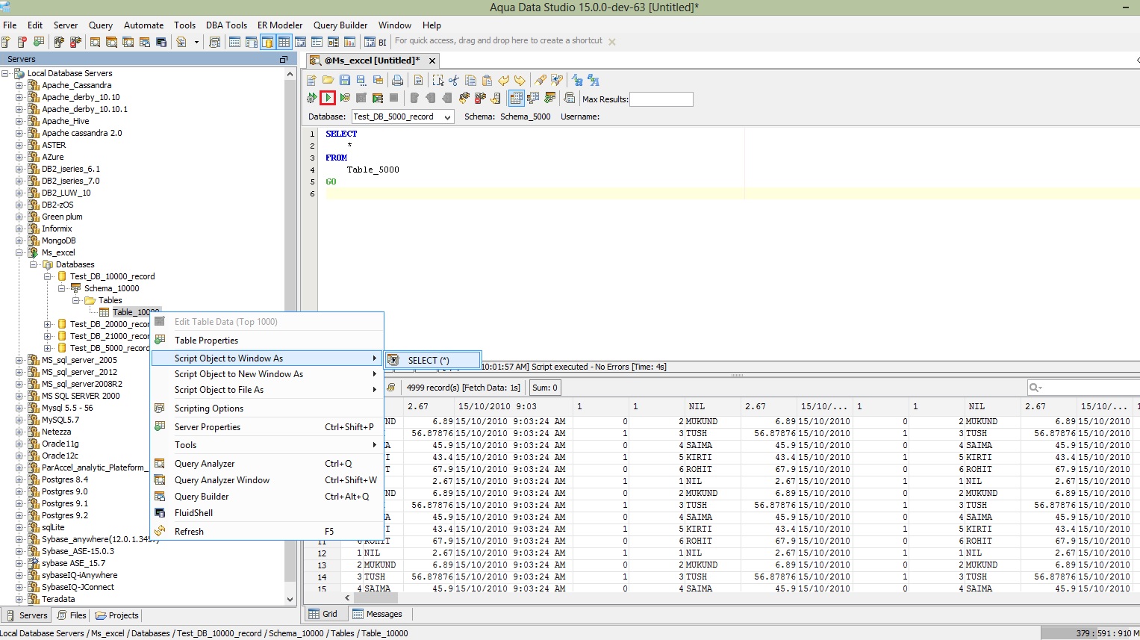Open Script Object to File As submenu
The image size is (1140, 640).
point(267,390)
